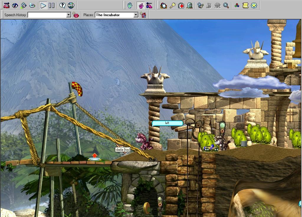Click the question mark help icon

(x=62, y=5)
